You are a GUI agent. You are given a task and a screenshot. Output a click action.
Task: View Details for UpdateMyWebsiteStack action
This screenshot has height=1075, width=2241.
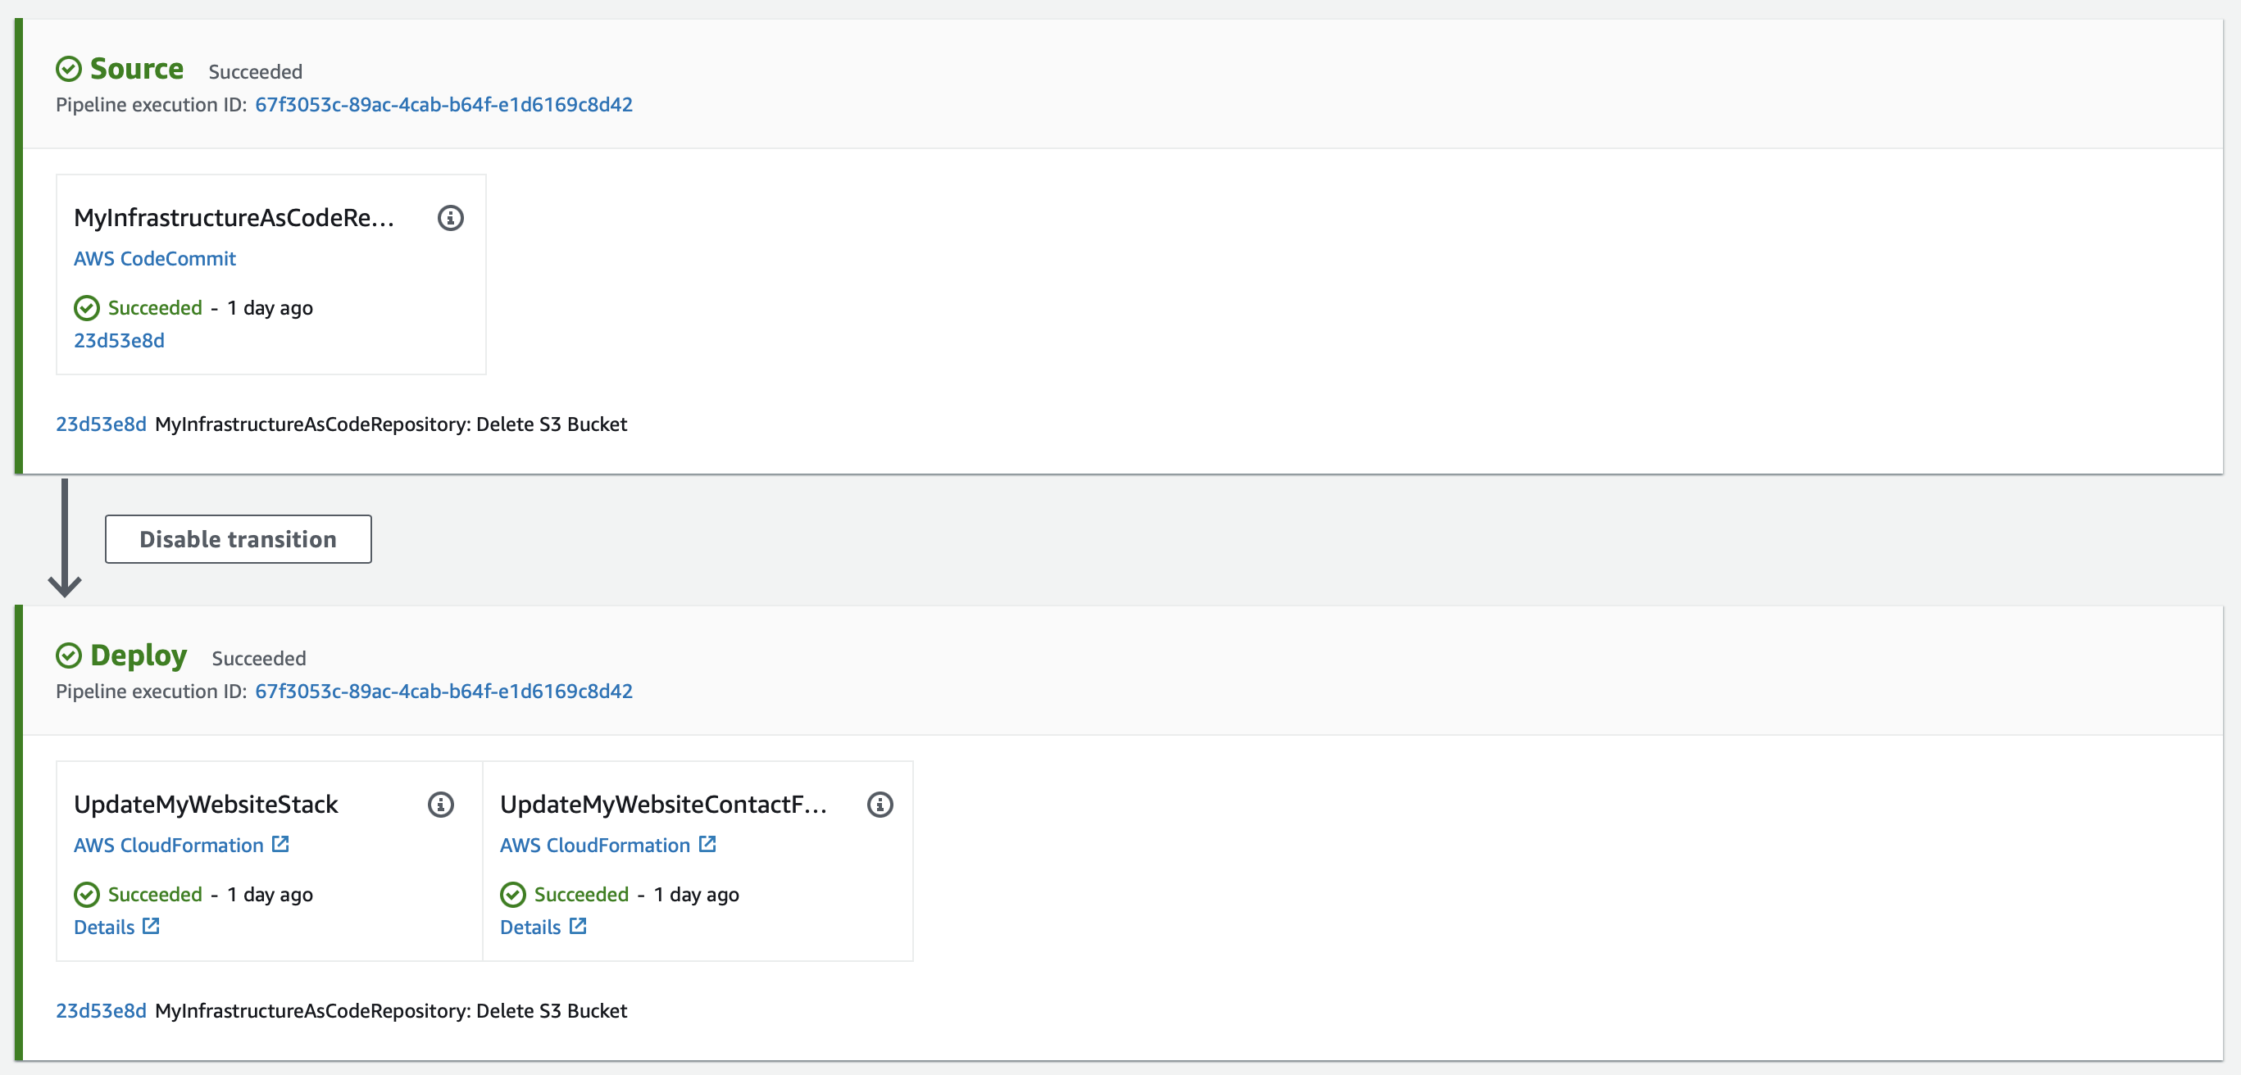pos(104,928)
